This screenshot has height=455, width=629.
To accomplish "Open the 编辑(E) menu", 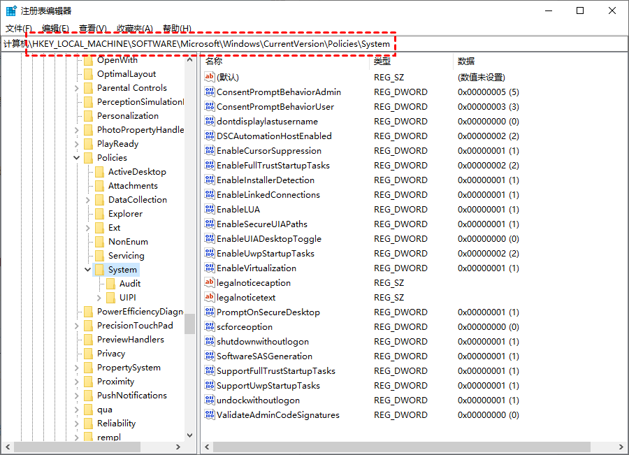I will (x=55, y=29).
